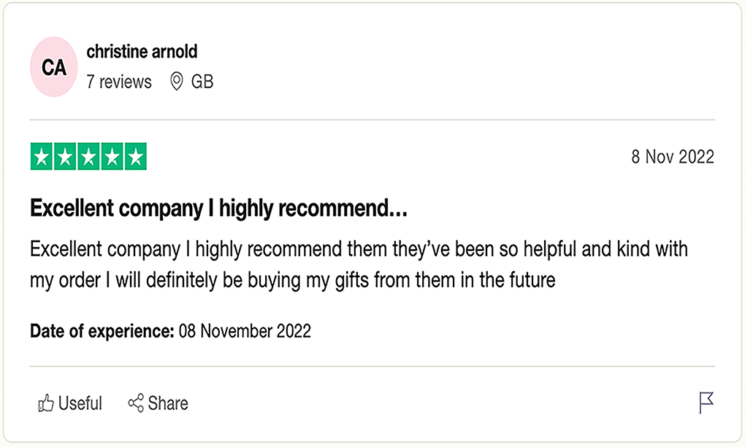This screenshot has height=447, width=745.
Task: Click the location pin icon beside GB
Action: pyautogui.click(x=176, y=82)
